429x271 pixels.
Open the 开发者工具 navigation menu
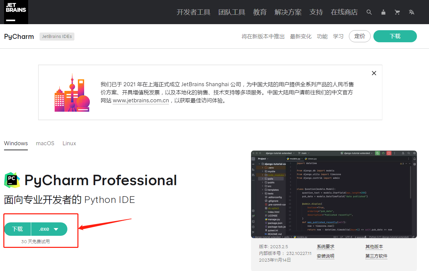coord(193,12)
